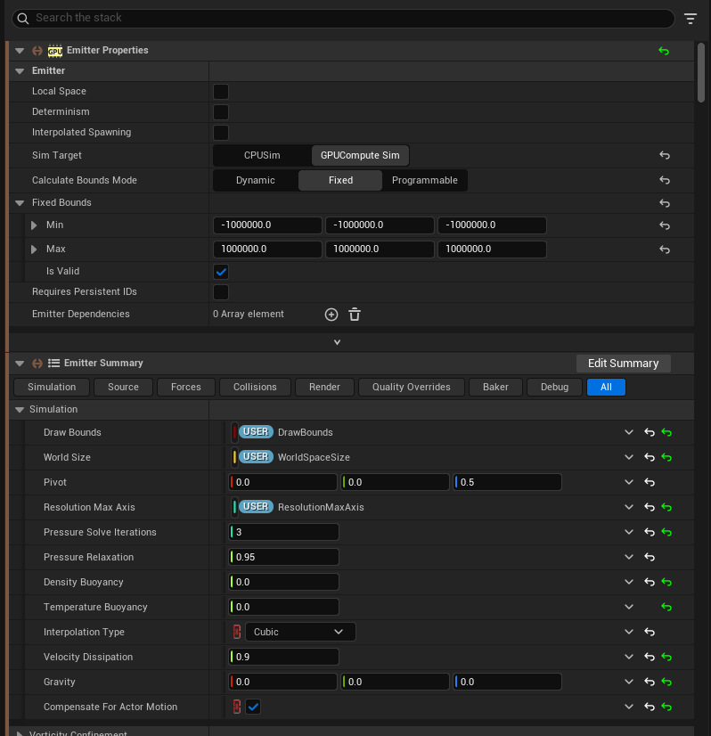Toggle the Determinism checkbox
This screenshot has height=736, width=711.
pyautogui.click(x=221, y=112)
